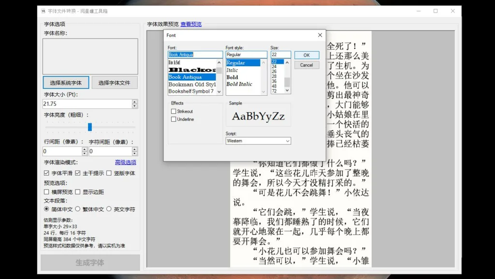
Task: Toggle the 横屏预览 preview option
Action: click(x=46, y=192)
